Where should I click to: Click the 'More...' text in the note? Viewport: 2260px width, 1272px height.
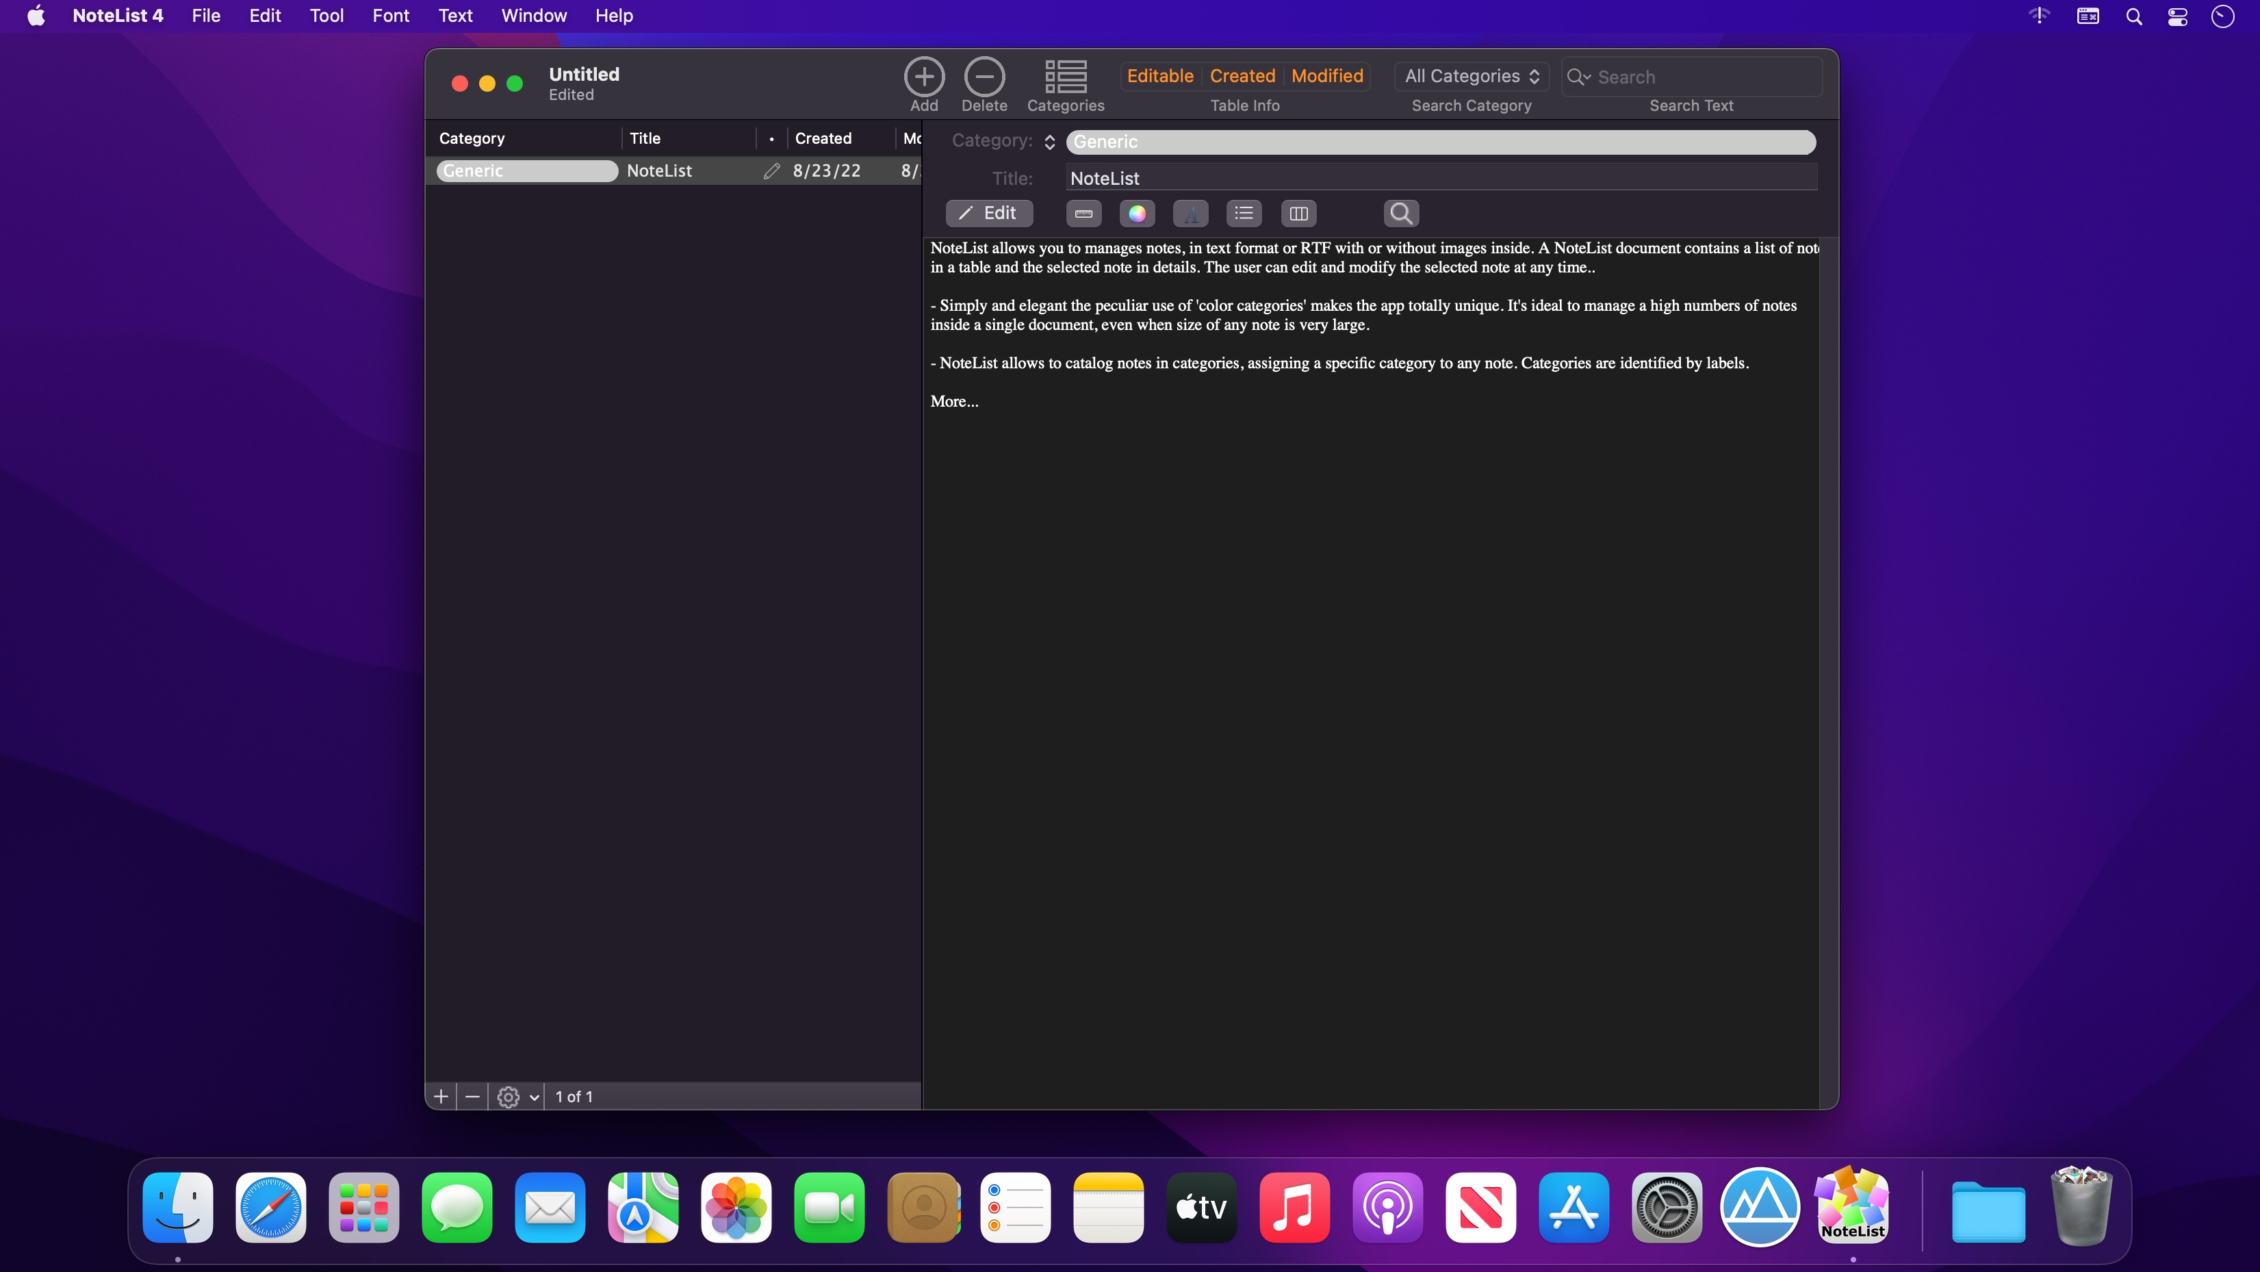(955, 401)
